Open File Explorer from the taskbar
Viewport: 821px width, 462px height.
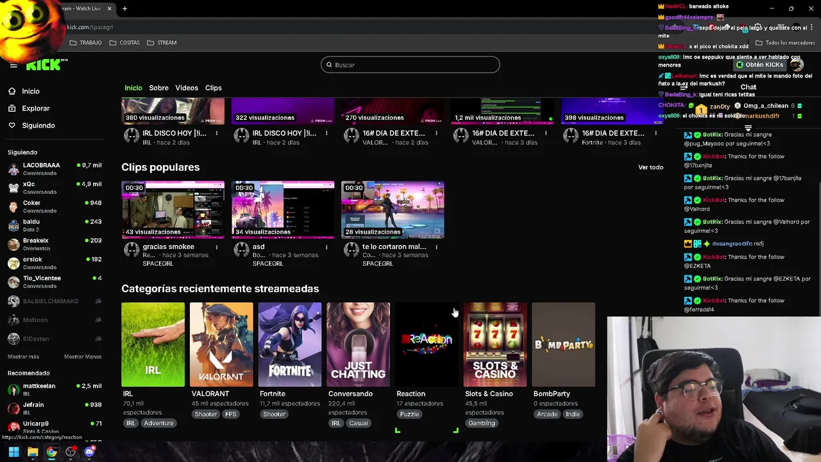click(x=33, y=452)
